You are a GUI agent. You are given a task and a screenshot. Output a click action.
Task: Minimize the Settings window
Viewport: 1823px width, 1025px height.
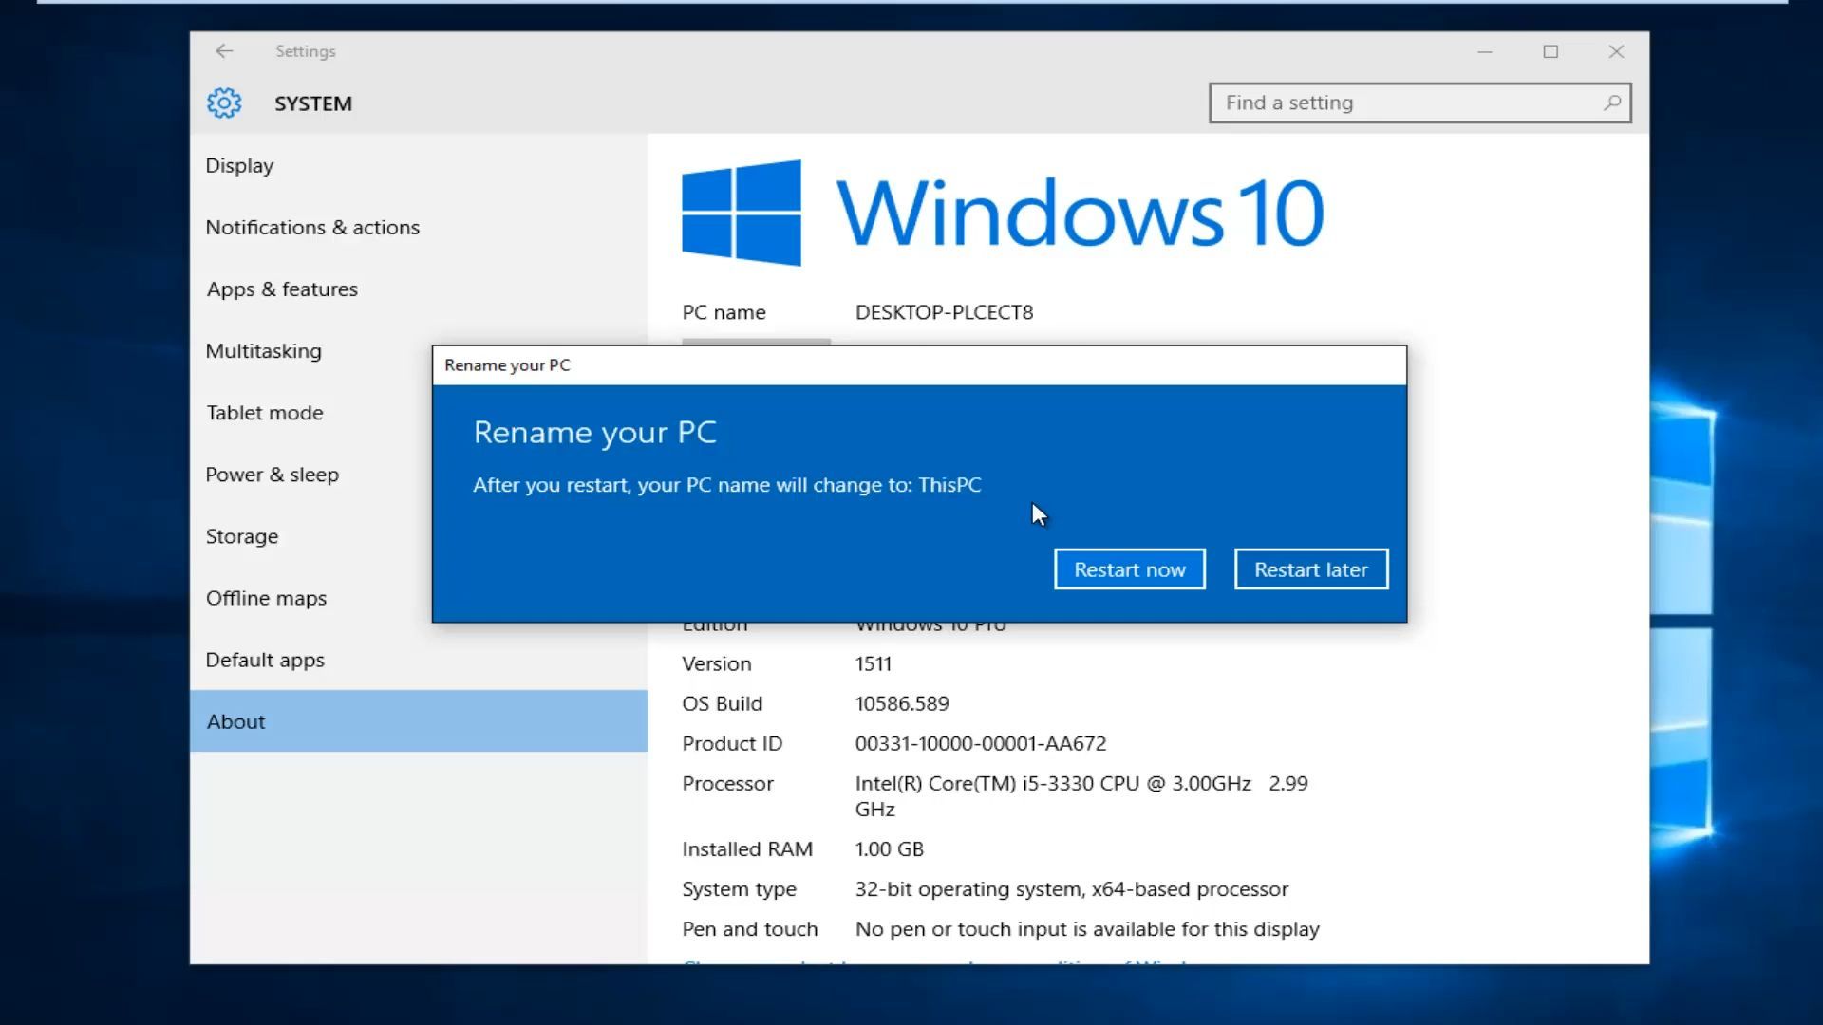tap(1485, 51)
